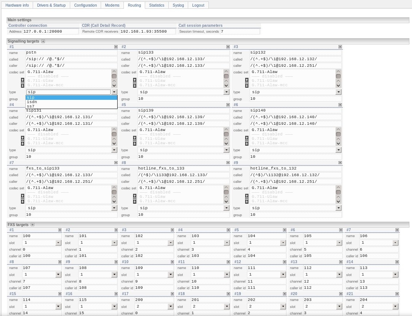Viewport: 412px width, 316px height.
Task: Delete signalling target #2 sip133
Action: [228, 47]
